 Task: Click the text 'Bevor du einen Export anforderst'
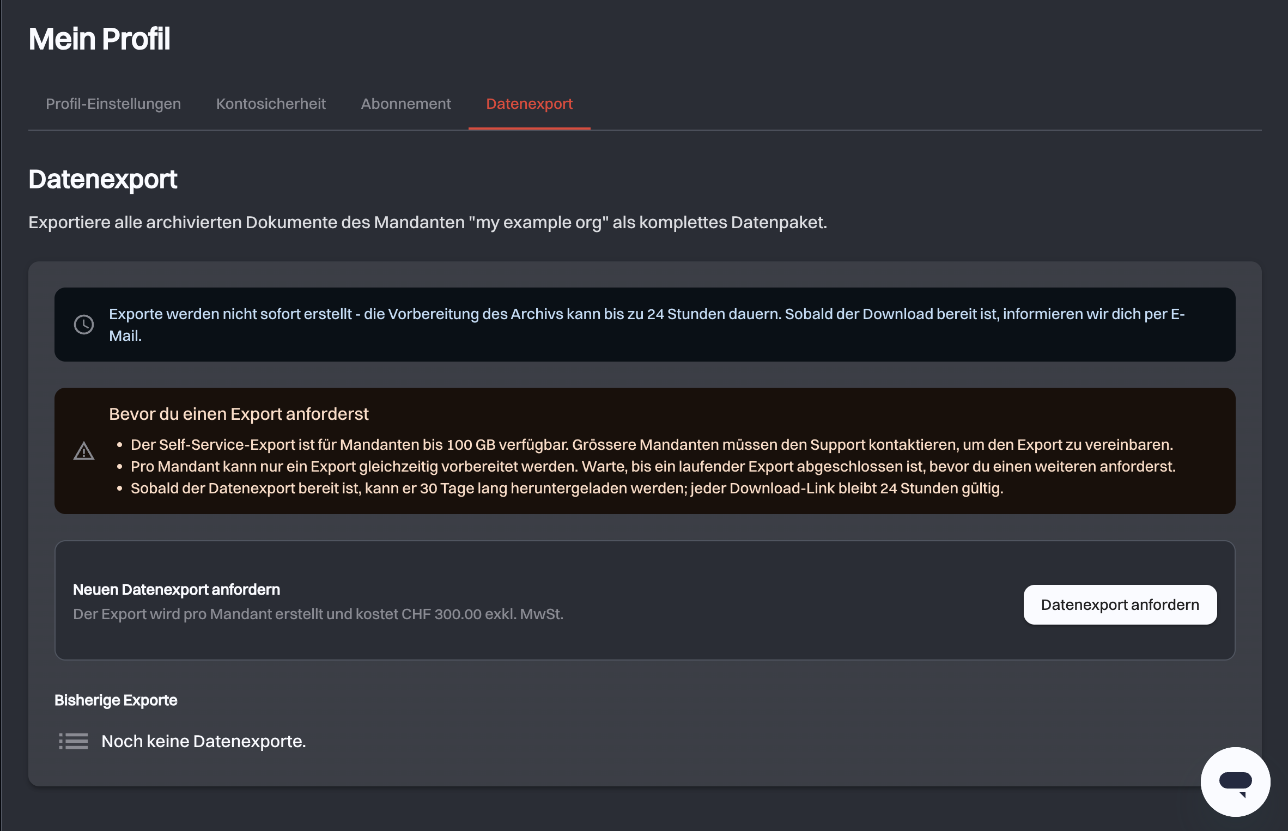[x=239, y=414]
